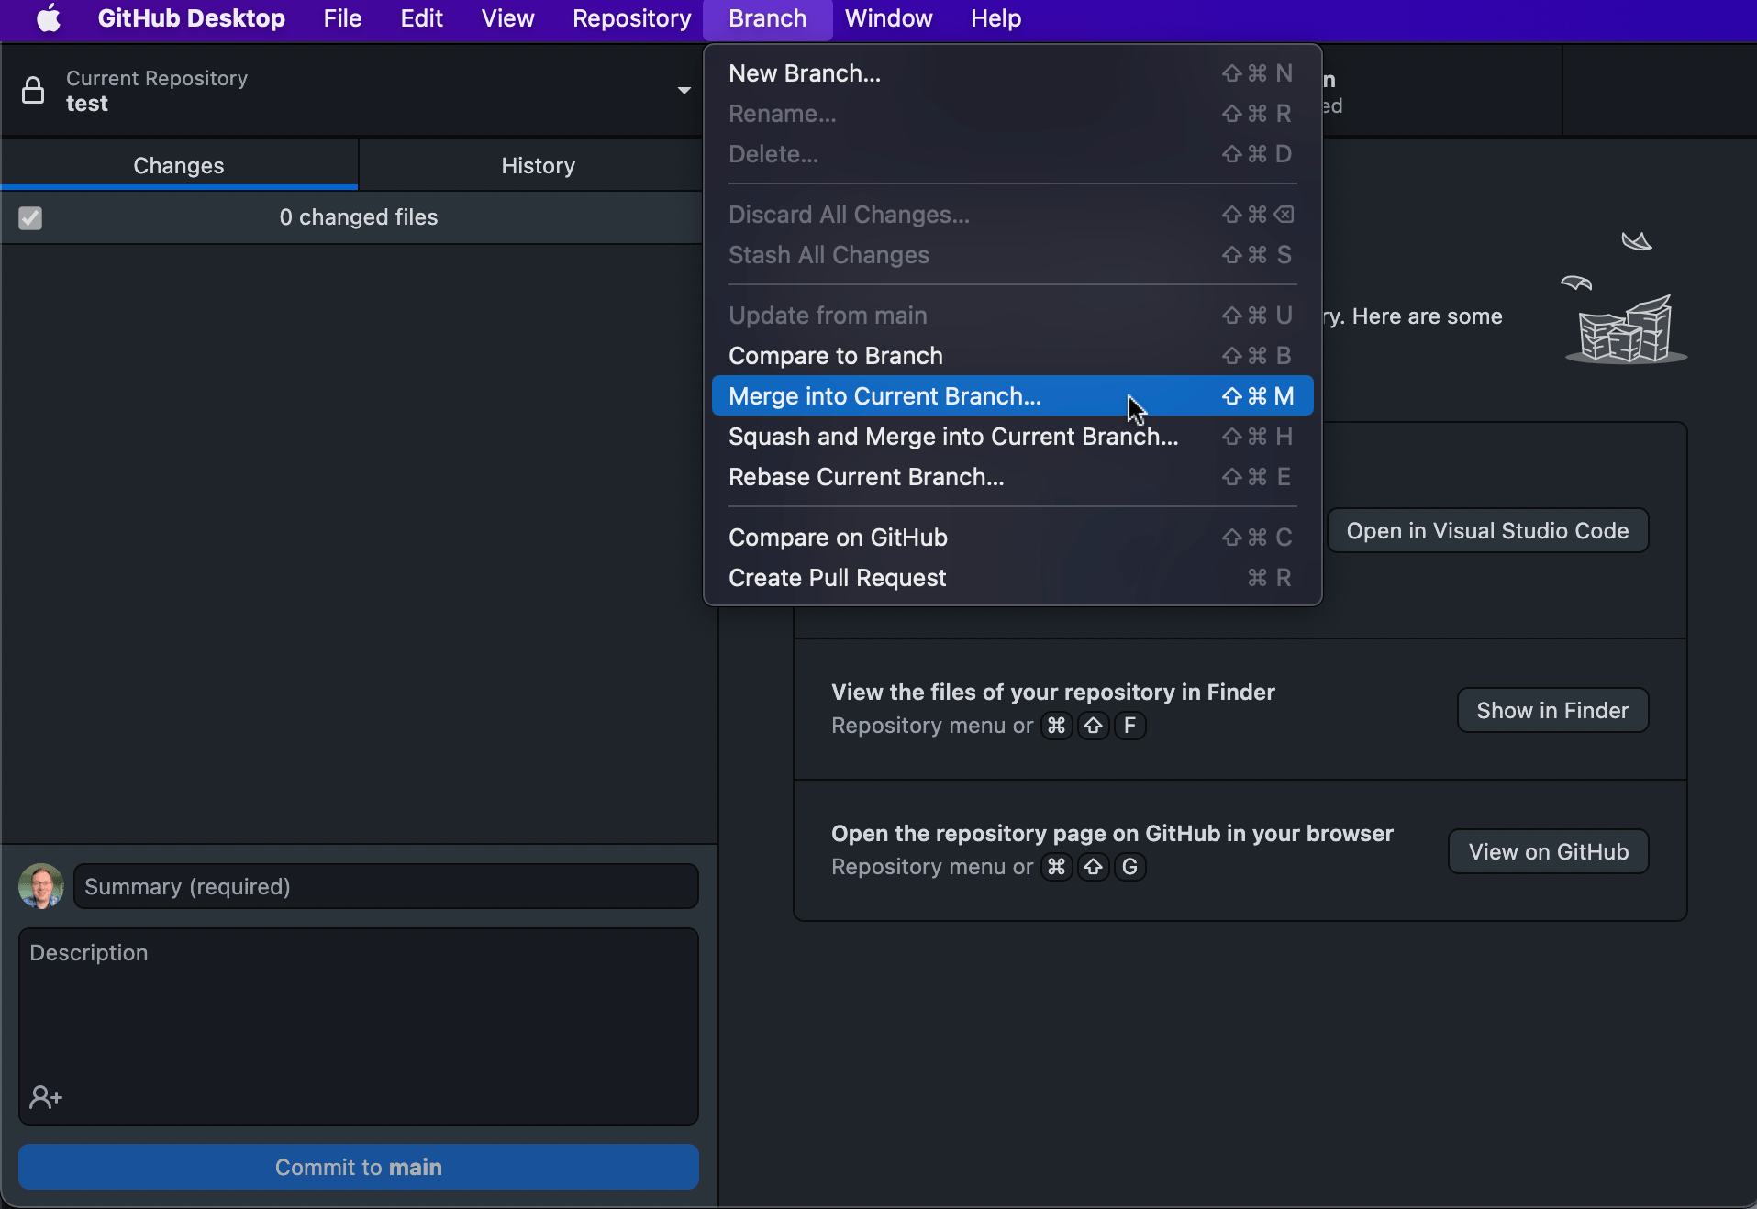This screenshot has height=1209, width=1757.
Task: Click the Summary required input field
Action: pyautogui.click(x=384, y=886)
